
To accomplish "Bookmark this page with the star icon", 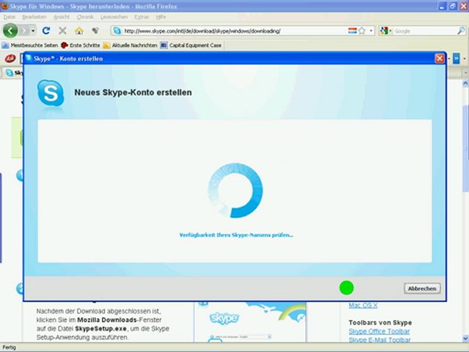I will click(x=362, y=31).
